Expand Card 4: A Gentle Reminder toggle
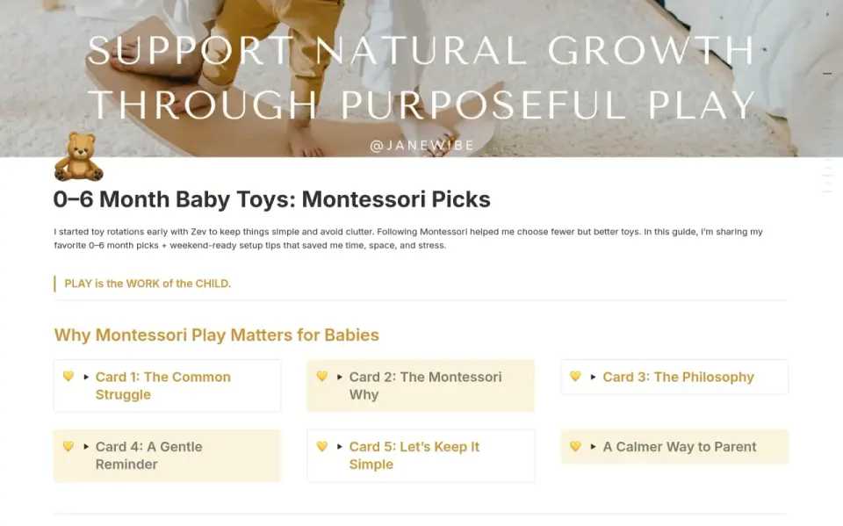The width and height of the screenshot is (843, 526). [x=86, y=447]
